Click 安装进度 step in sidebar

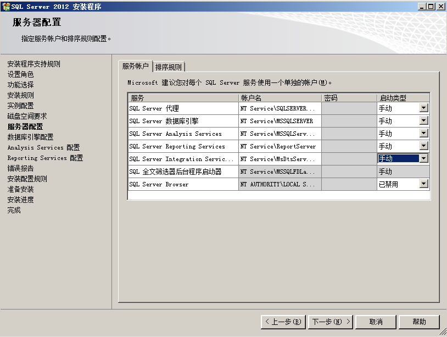point(20,200)
